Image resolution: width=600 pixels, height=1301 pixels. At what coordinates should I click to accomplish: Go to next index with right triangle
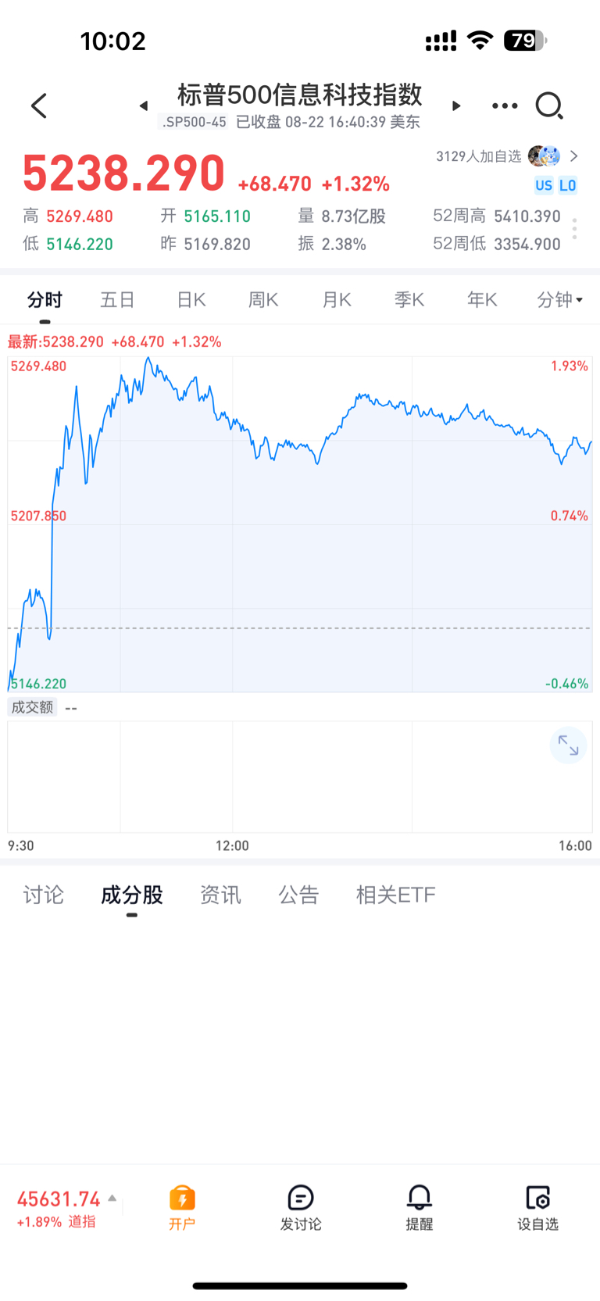pos(456,105)
